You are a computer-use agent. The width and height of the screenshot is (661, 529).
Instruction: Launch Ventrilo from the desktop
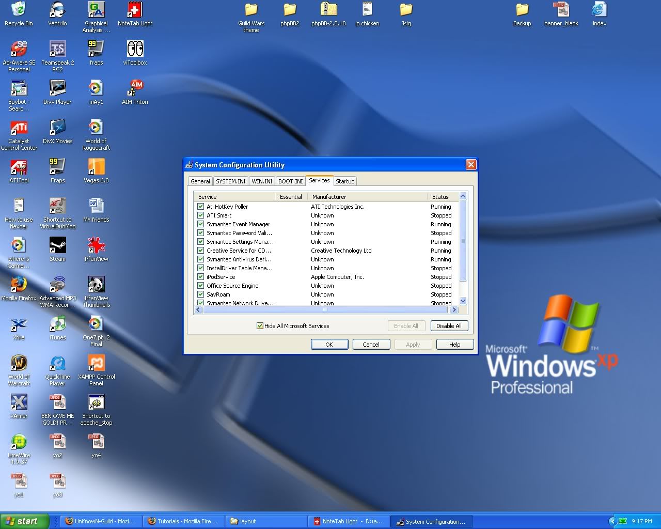point(57,14)
